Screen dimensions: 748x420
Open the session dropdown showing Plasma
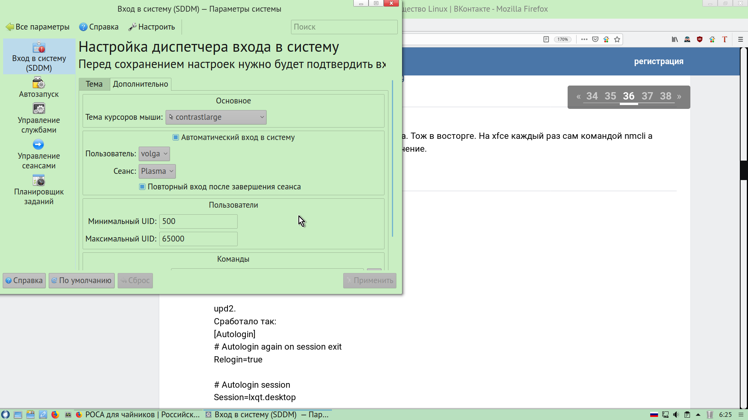[157, 171]
